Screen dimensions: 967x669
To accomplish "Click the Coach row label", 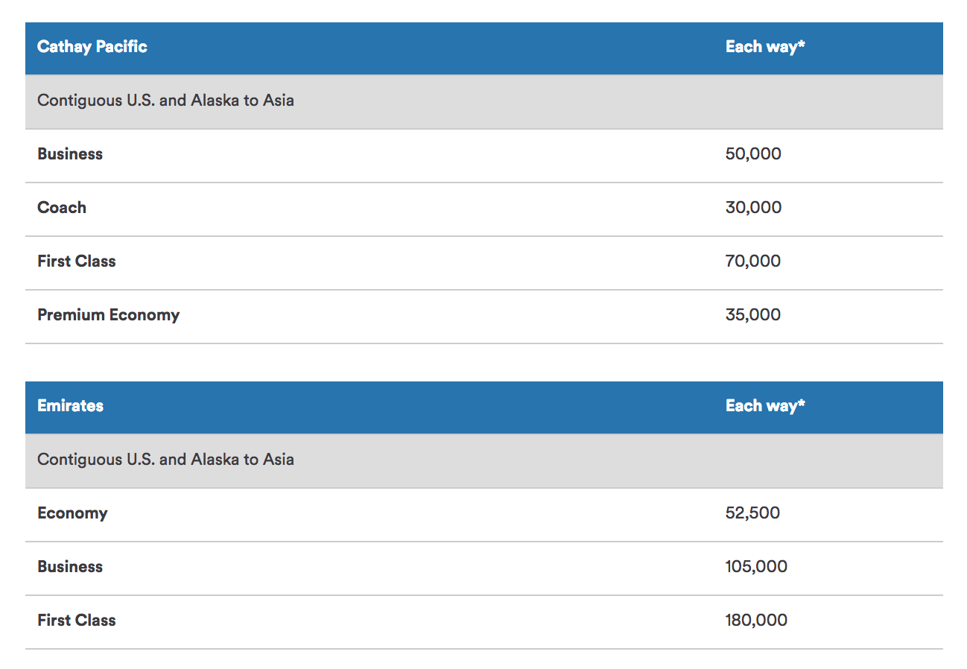I will coord(62,208).
